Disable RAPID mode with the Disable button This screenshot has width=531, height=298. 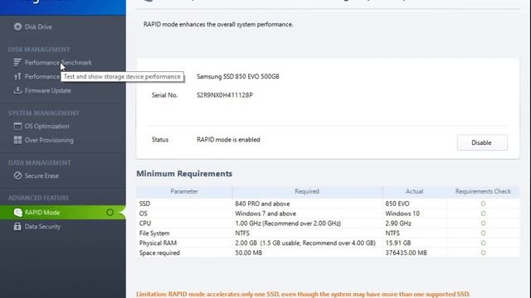coord(482,142)
